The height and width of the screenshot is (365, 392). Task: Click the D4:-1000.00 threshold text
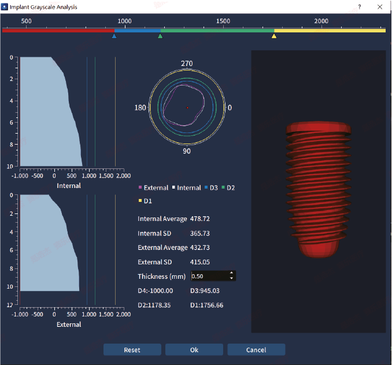pos(156,291)
